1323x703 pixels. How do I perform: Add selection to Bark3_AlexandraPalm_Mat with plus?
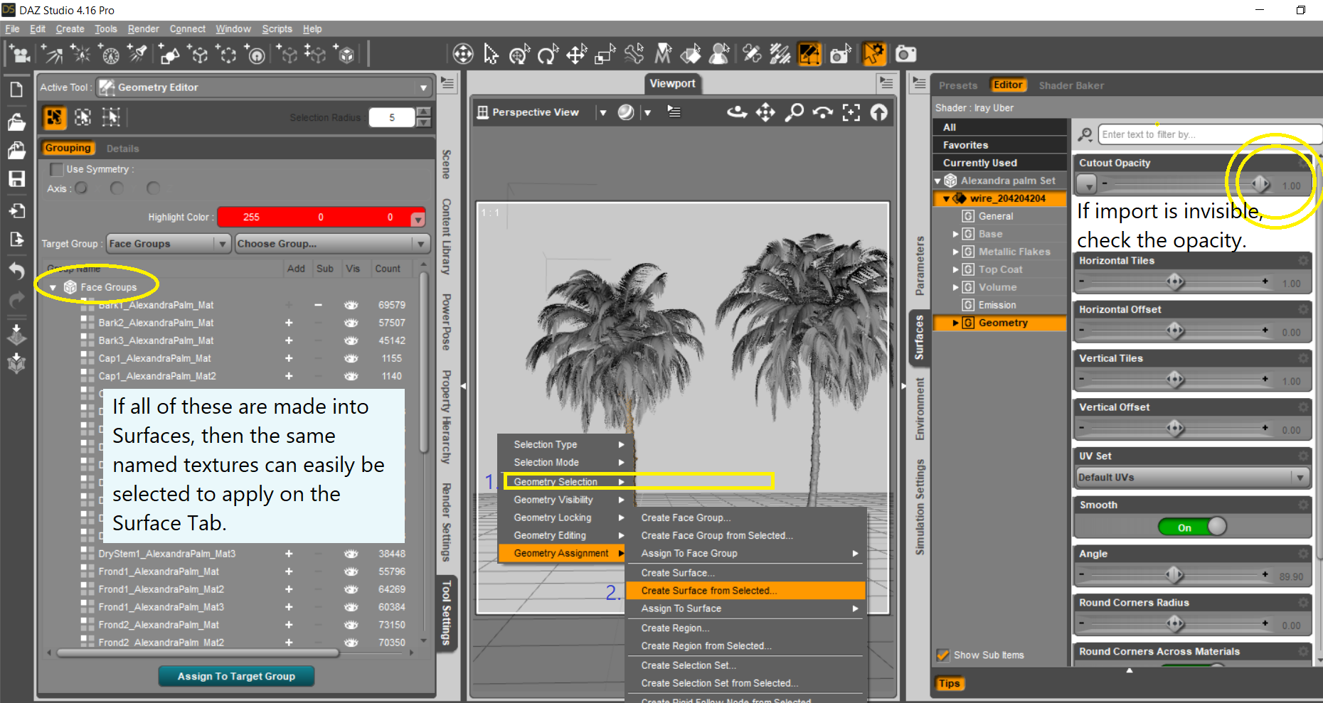tap(289, 340)
